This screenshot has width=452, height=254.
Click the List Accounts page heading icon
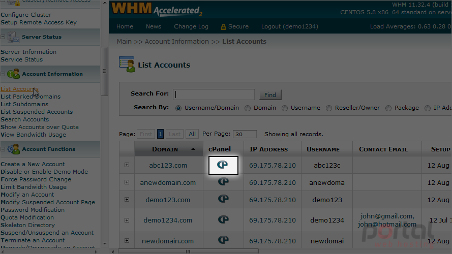click(x=127, y=64)
